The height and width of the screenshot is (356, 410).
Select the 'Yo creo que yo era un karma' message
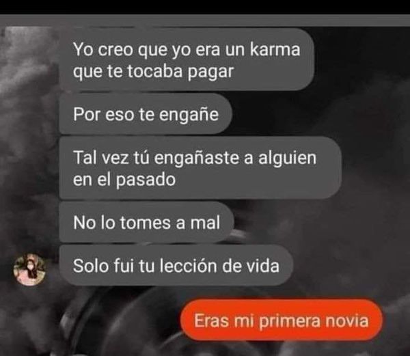pyautogui.click(x=187, y=60)
